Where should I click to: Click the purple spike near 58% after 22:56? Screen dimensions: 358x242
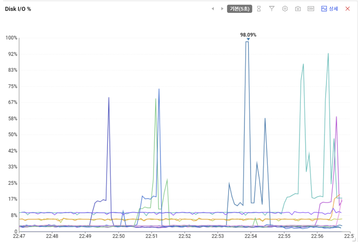pos(336,117)
